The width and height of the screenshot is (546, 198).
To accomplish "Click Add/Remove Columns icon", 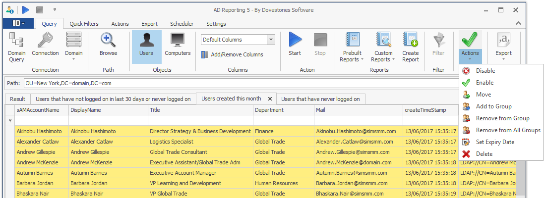I will click(x=205, y=54).
